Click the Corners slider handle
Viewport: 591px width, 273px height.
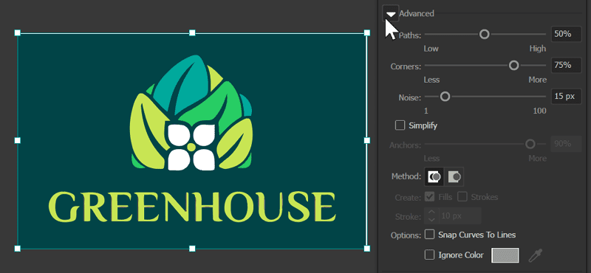(513, 66)
